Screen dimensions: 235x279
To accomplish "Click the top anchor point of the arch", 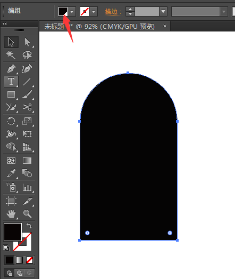I will pos(128,73).
